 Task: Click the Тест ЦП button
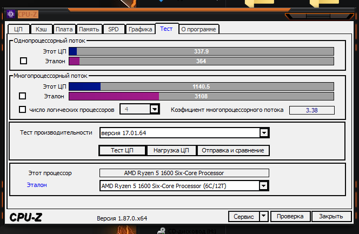tap(122, 151)
